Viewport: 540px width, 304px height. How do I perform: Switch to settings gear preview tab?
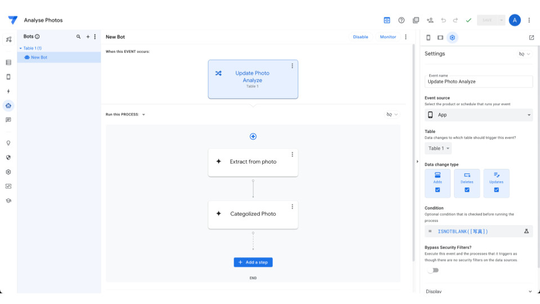tap(452, 38)
